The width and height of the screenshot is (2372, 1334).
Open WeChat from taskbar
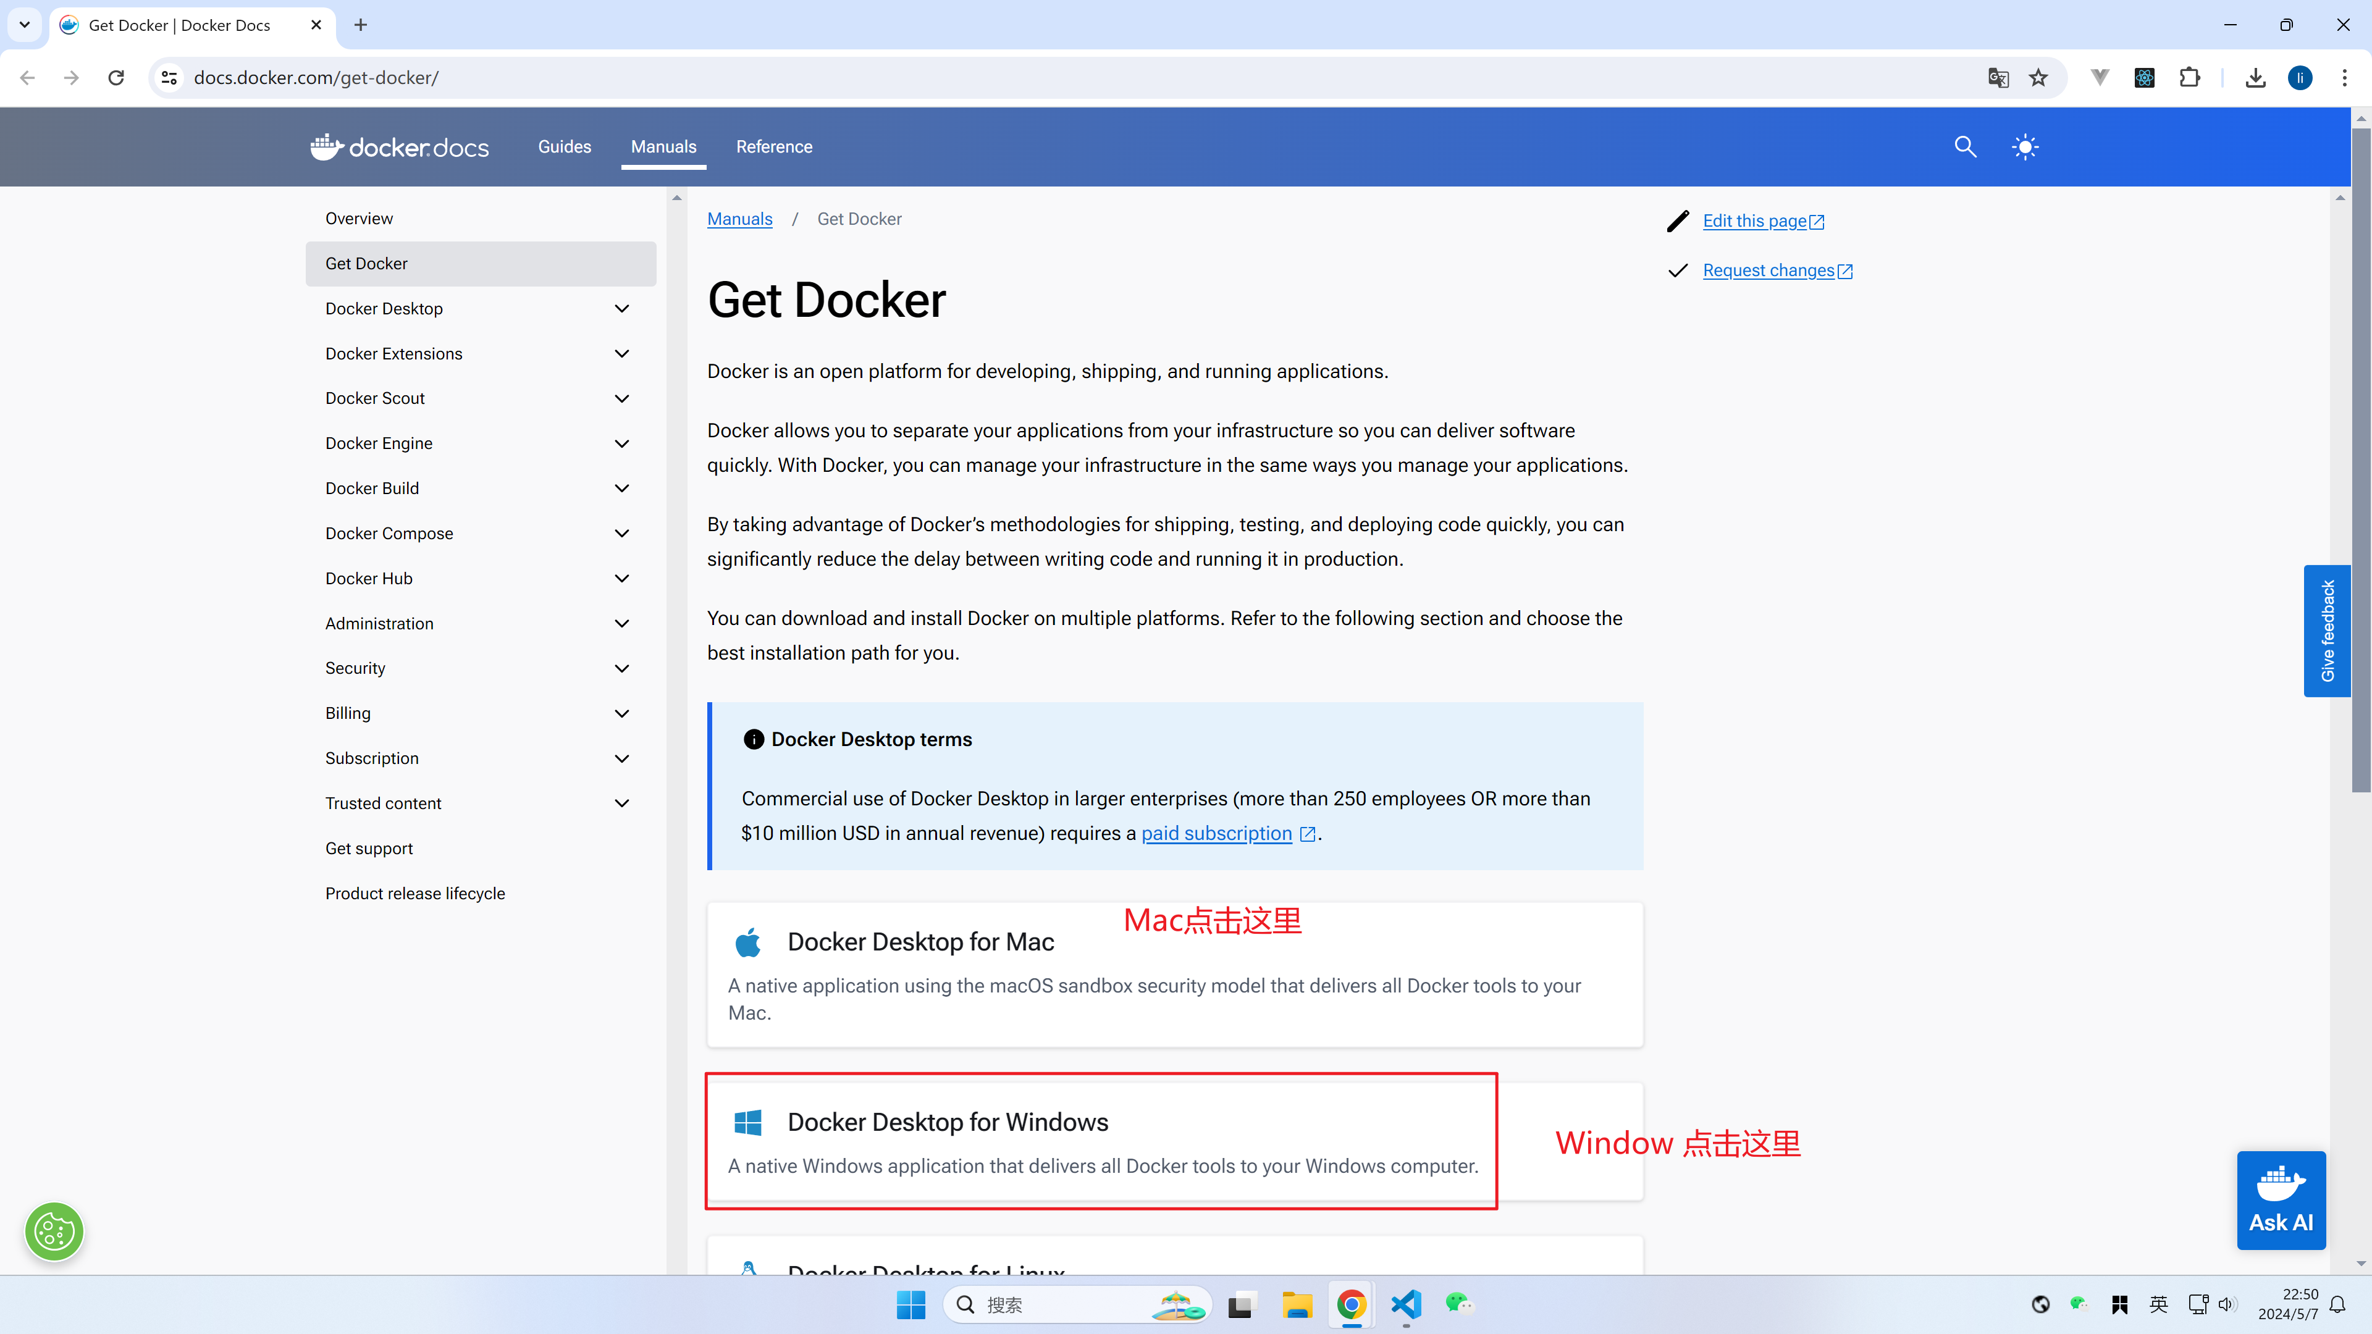tap(1460, 1304)
